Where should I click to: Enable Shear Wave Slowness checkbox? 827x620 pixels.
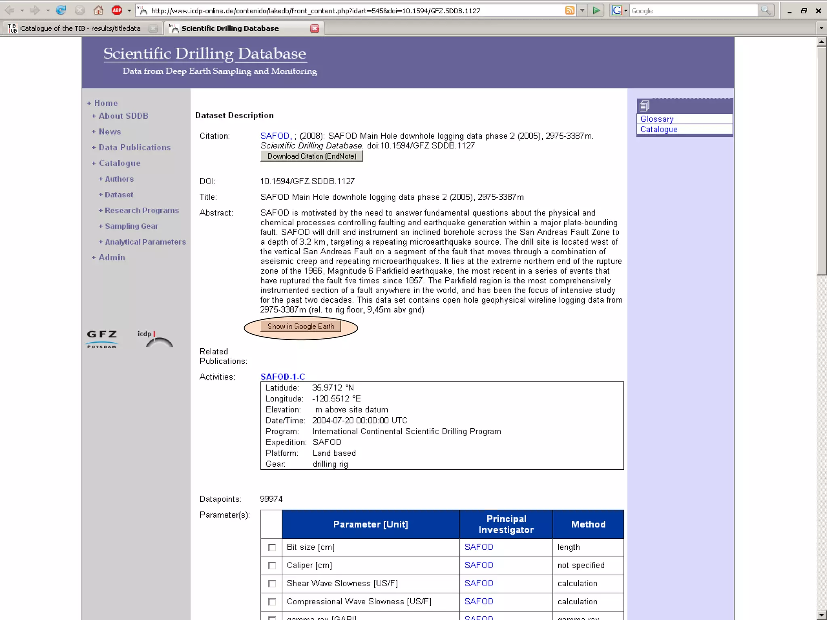[x=272, y=584]
